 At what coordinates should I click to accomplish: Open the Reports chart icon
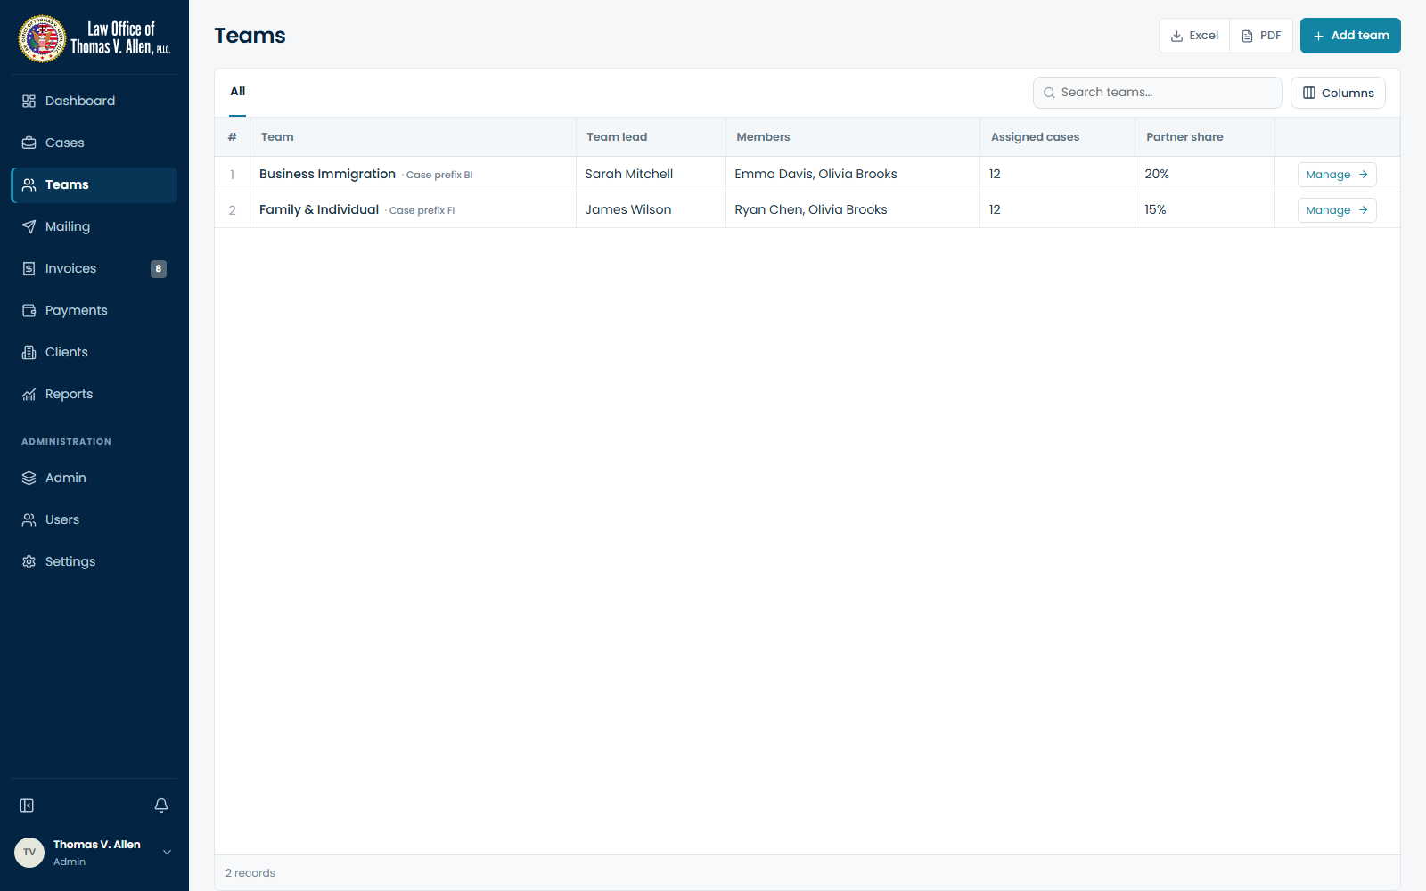[29, 394]
